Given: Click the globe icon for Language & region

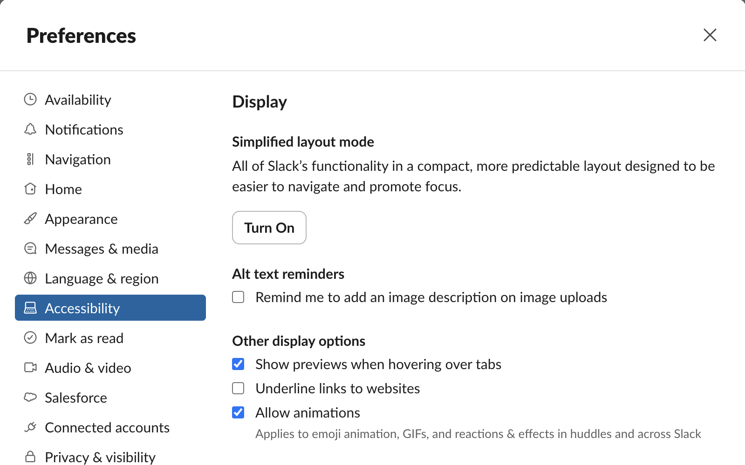Looking at the screenshot, I should click(x=30, y=278).
